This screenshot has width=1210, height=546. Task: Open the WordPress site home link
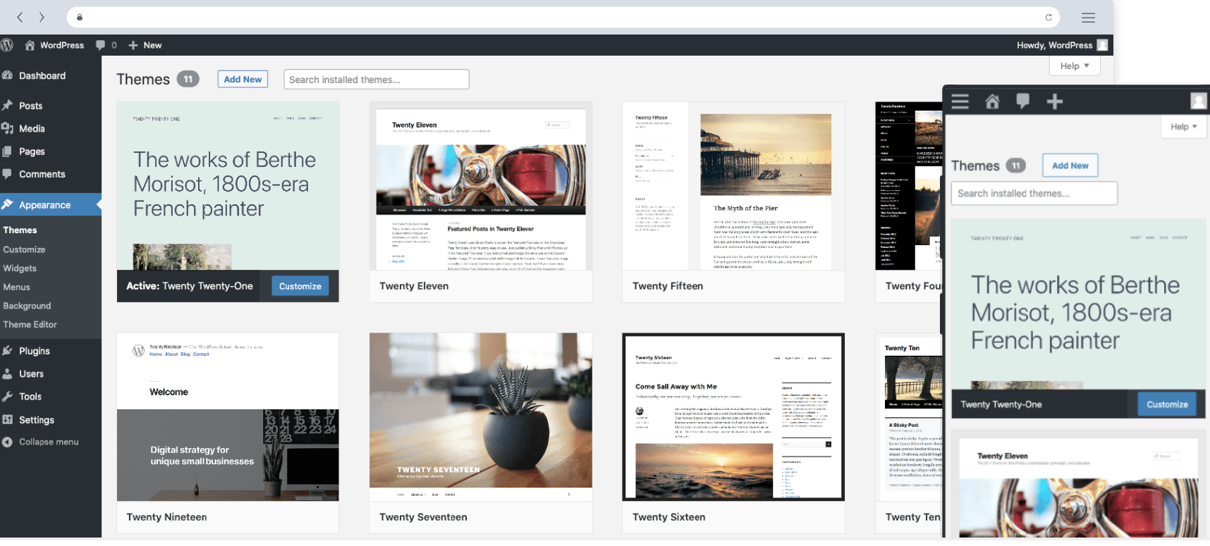[x=54, y=45]
